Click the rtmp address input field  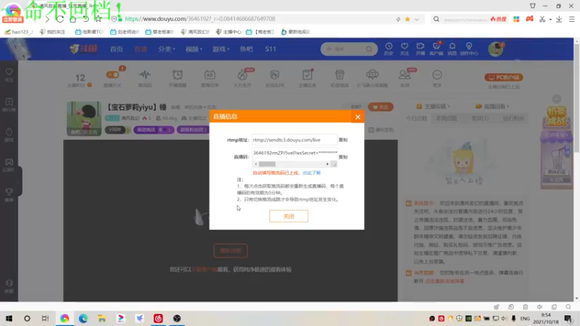tap(294, 140)
